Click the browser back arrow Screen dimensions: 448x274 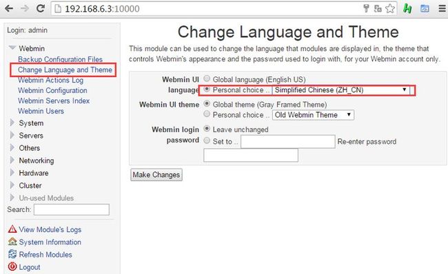click(9, 8)
